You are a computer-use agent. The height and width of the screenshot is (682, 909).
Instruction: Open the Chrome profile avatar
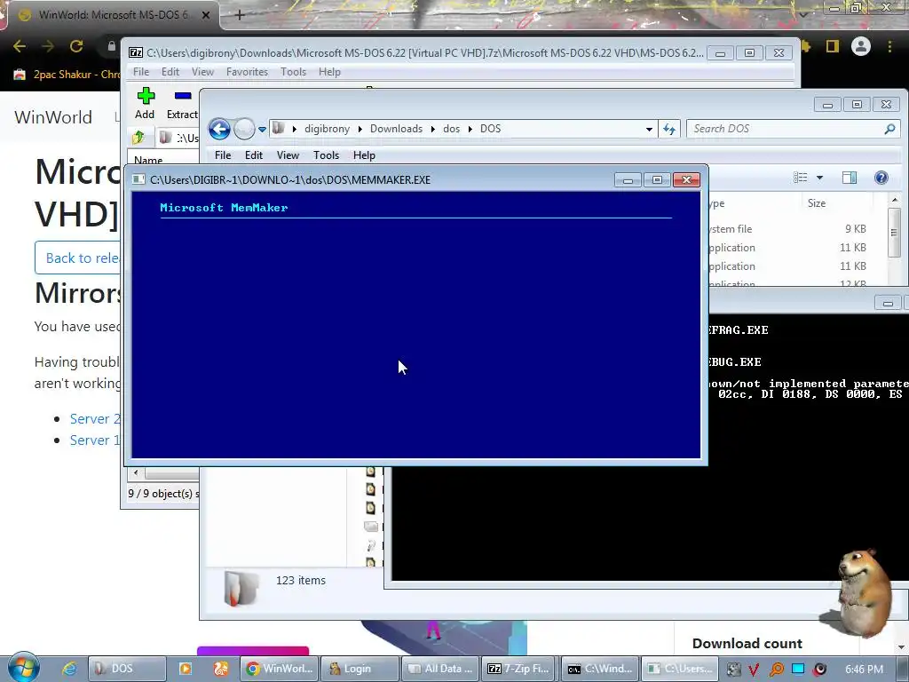(861, 46)
